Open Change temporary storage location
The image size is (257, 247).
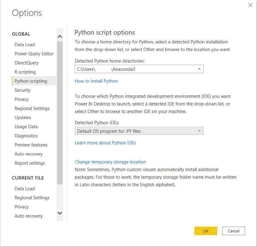[x=110, y=162]
